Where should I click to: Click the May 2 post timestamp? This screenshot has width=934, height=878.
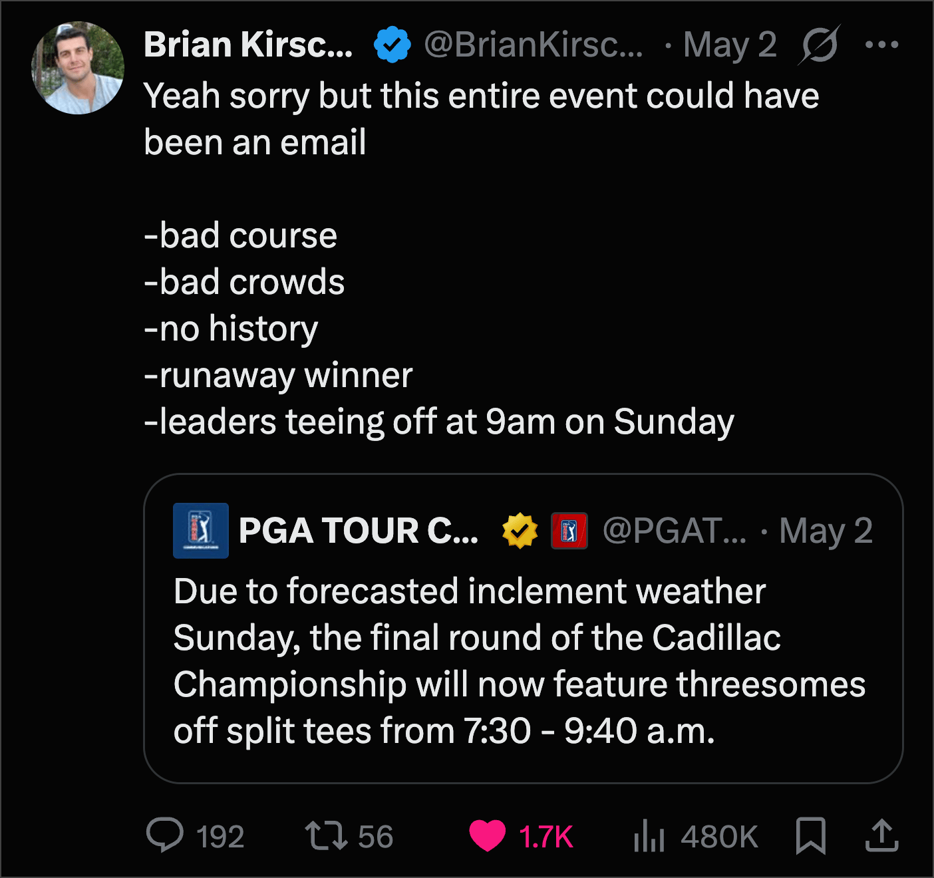[x=730, y=45]
